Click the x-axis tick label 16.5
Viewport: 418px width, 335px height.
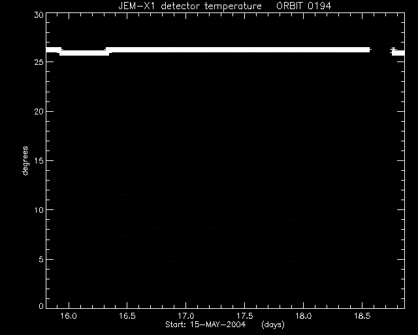(x=127, y=316)
